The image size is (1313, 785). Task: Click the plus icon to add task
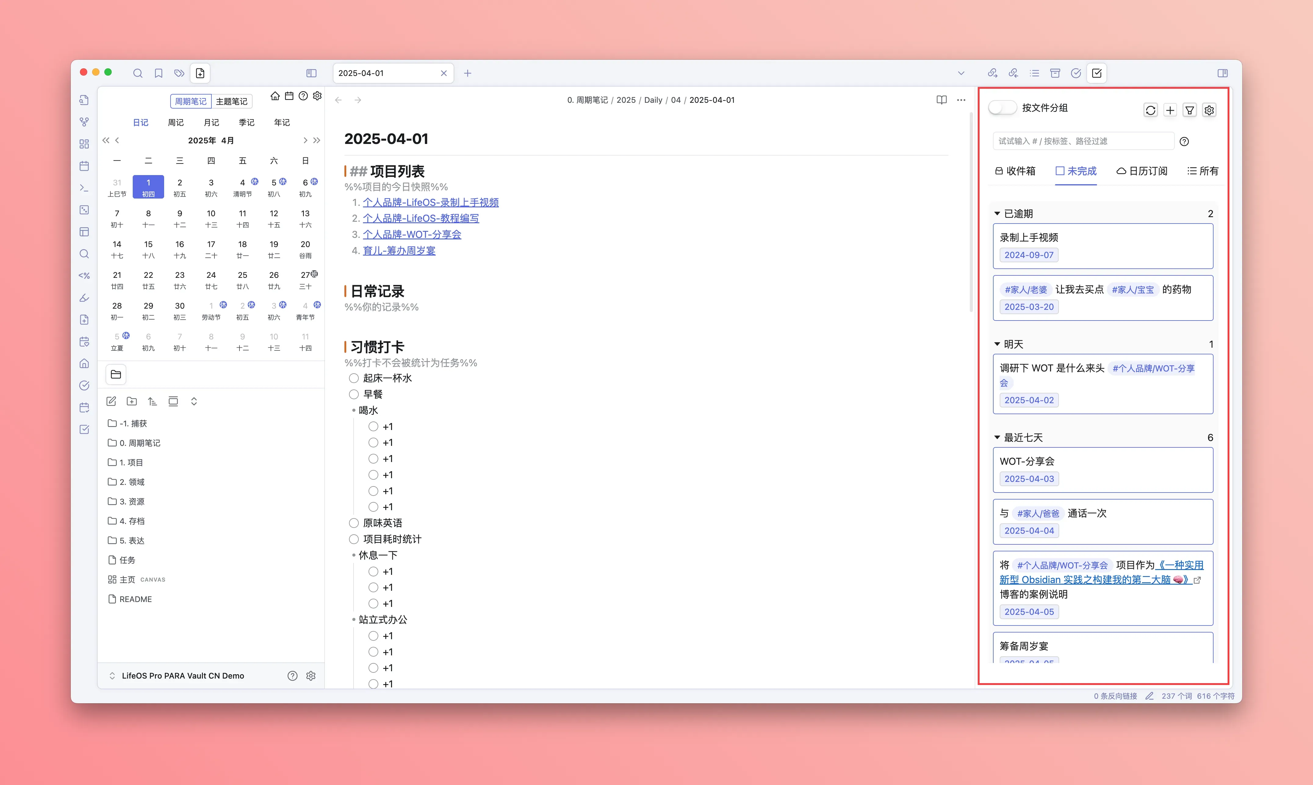click(x=1170, y=110)
